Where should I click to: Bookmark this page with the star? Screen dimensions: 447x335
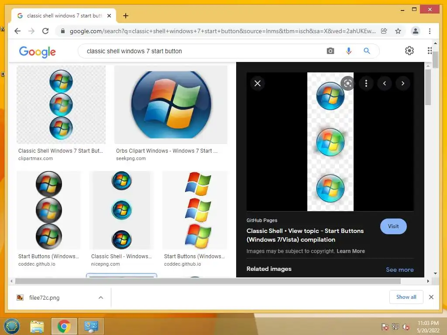click(x=398, y=31)
